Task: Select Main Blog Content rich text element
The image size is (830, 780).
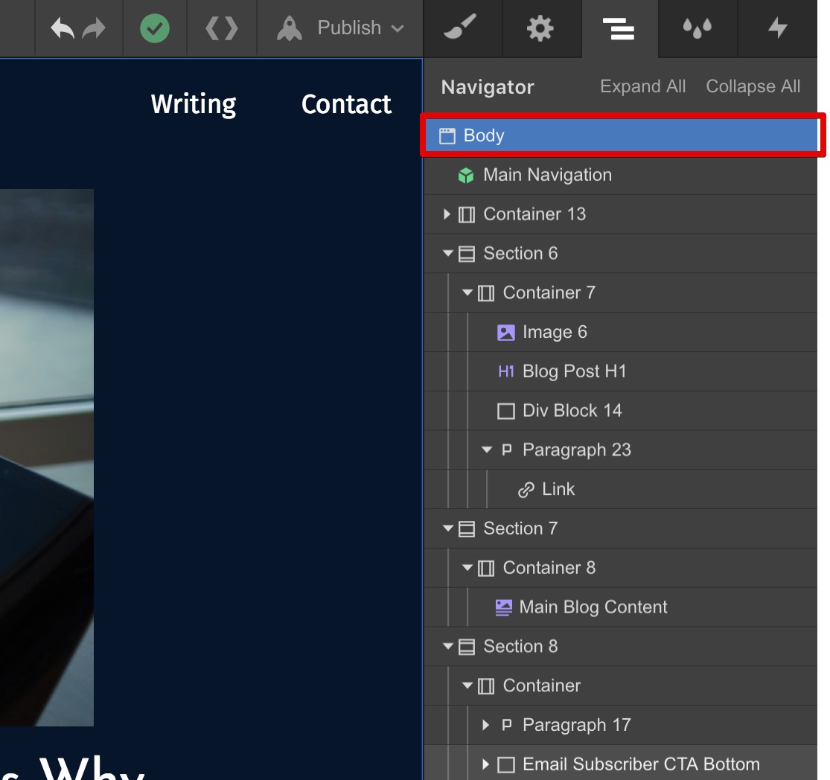Action: coord(593,607)
